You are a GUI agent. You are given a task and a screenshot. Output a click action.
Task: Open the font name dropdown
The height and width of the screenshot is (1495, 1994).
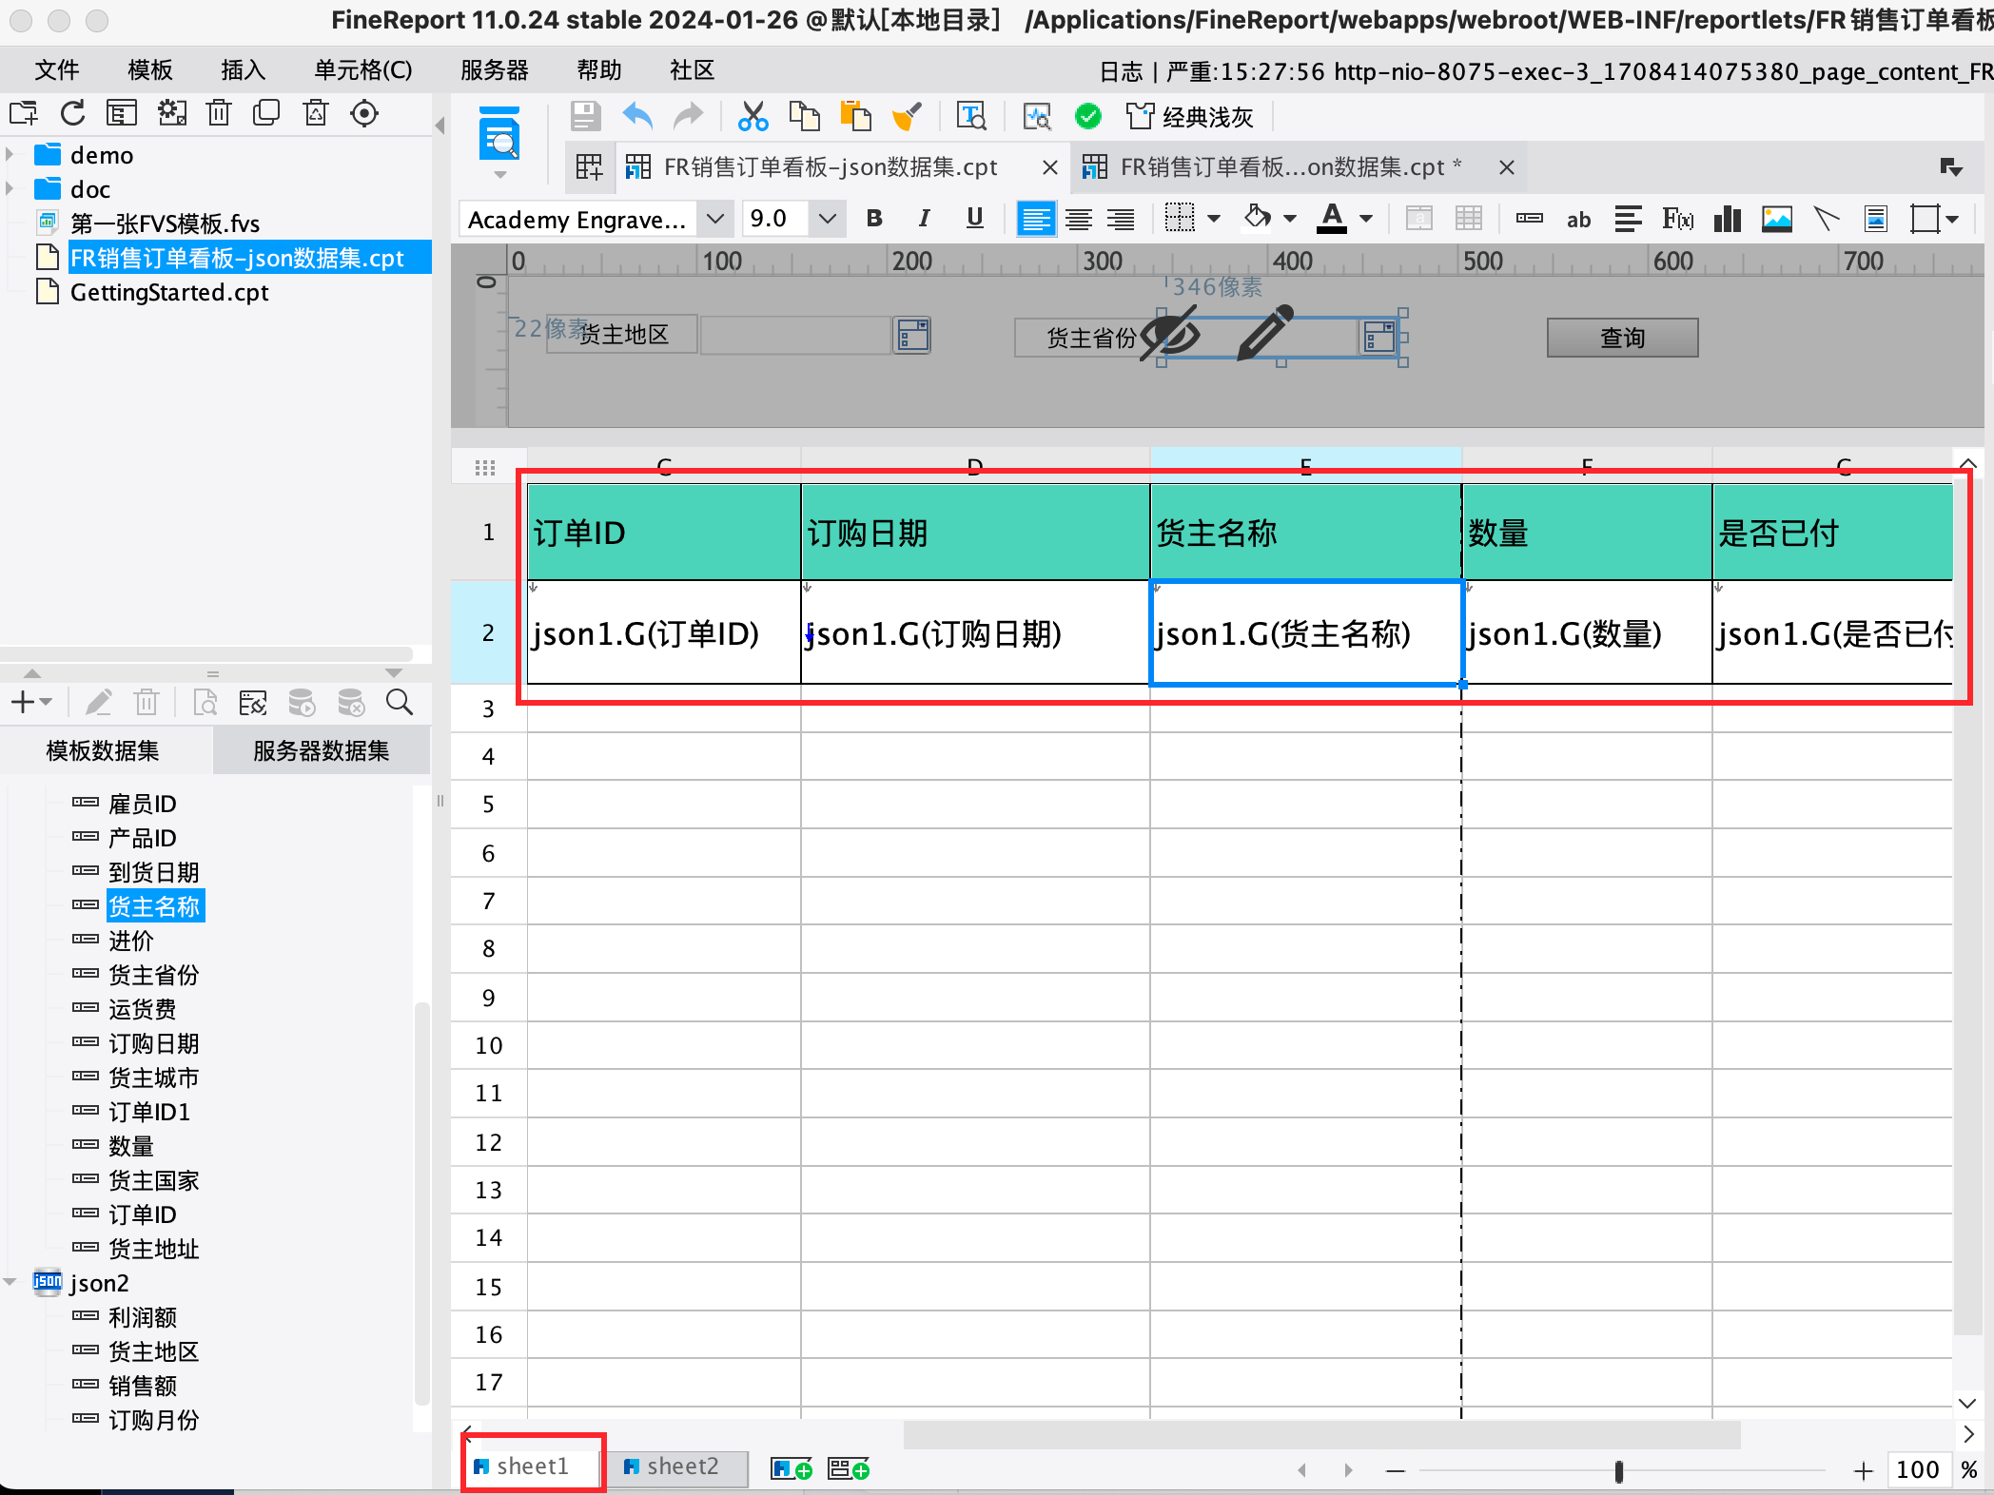715,219
